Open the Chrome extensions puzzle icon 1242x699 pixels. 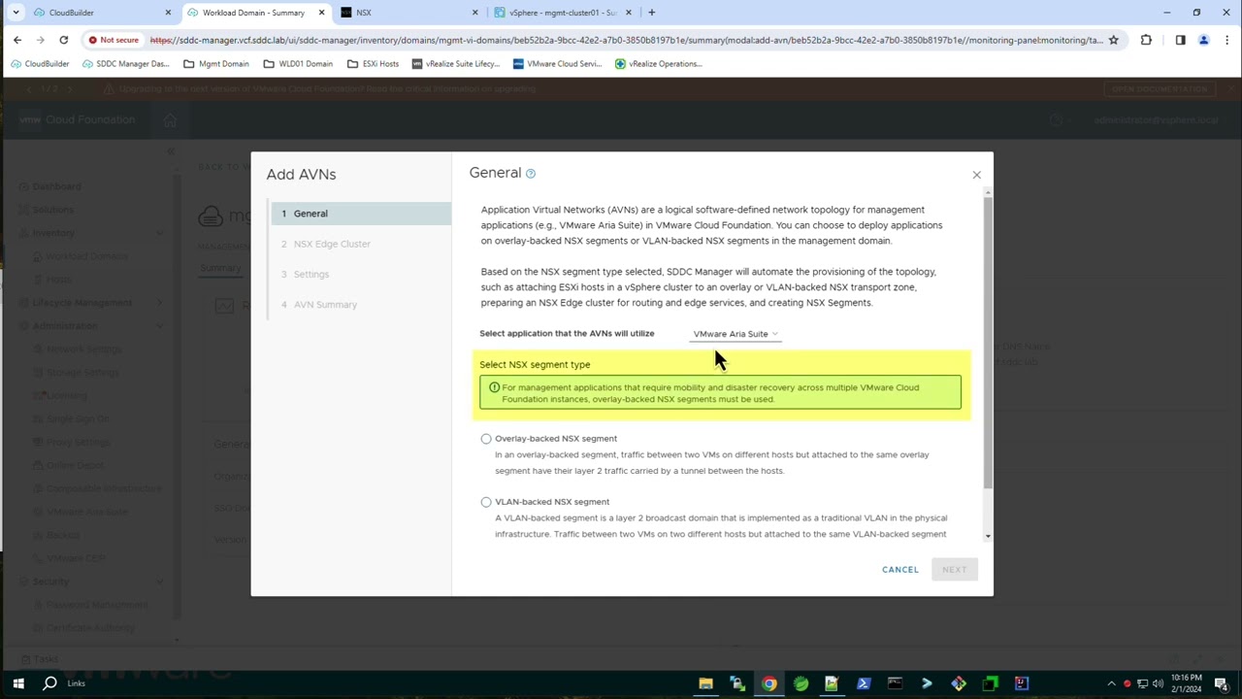click(1146, 40)
